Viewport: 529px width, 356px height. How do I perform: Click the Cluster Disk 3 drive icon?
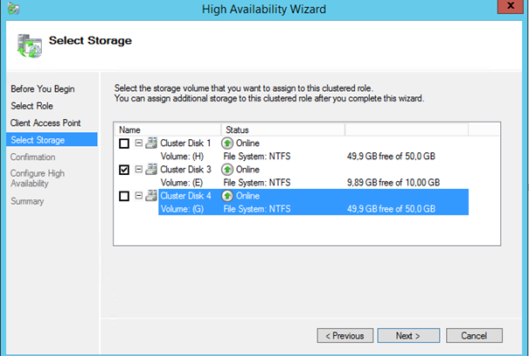pyautogui.click(x=150, y=170)
